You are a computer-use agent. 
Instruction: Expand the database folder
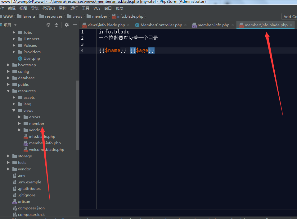8,78
